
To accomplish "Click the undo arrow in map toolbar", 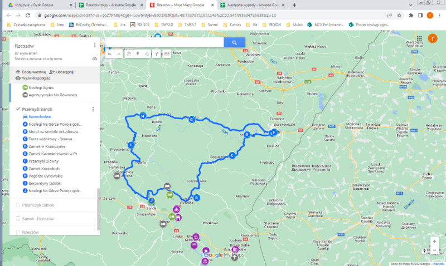I will (110, 54).
